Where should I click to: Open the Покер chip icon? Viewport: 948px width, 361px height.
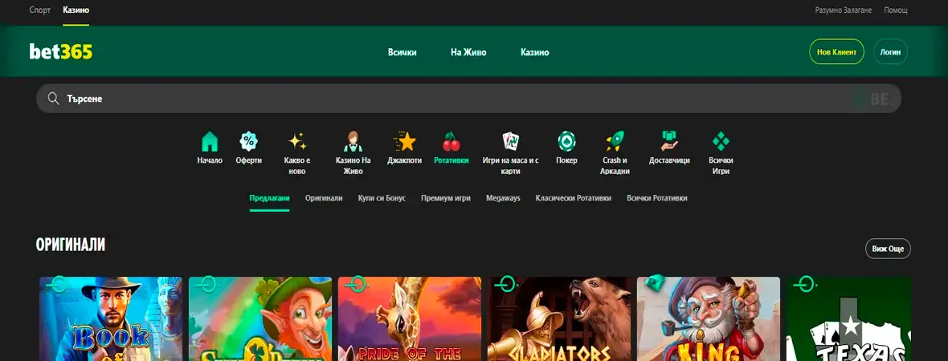point(566,141)
